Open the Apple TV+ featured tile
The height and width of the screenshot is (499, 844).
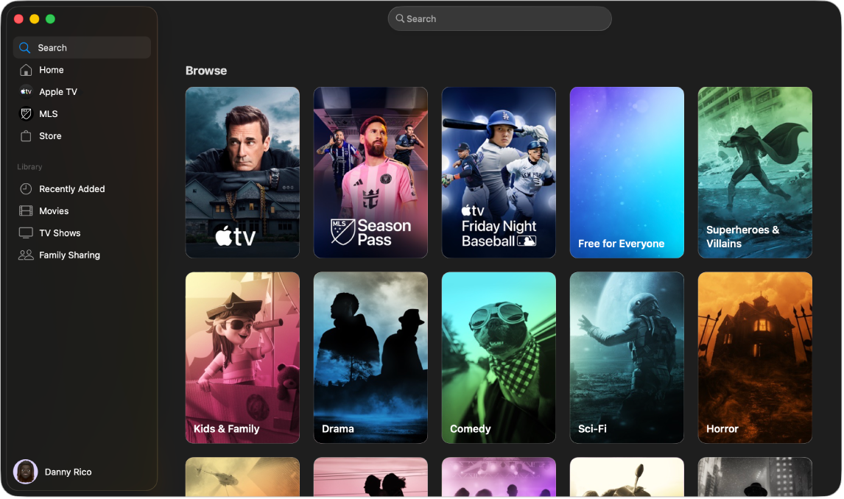pos(242,172)
